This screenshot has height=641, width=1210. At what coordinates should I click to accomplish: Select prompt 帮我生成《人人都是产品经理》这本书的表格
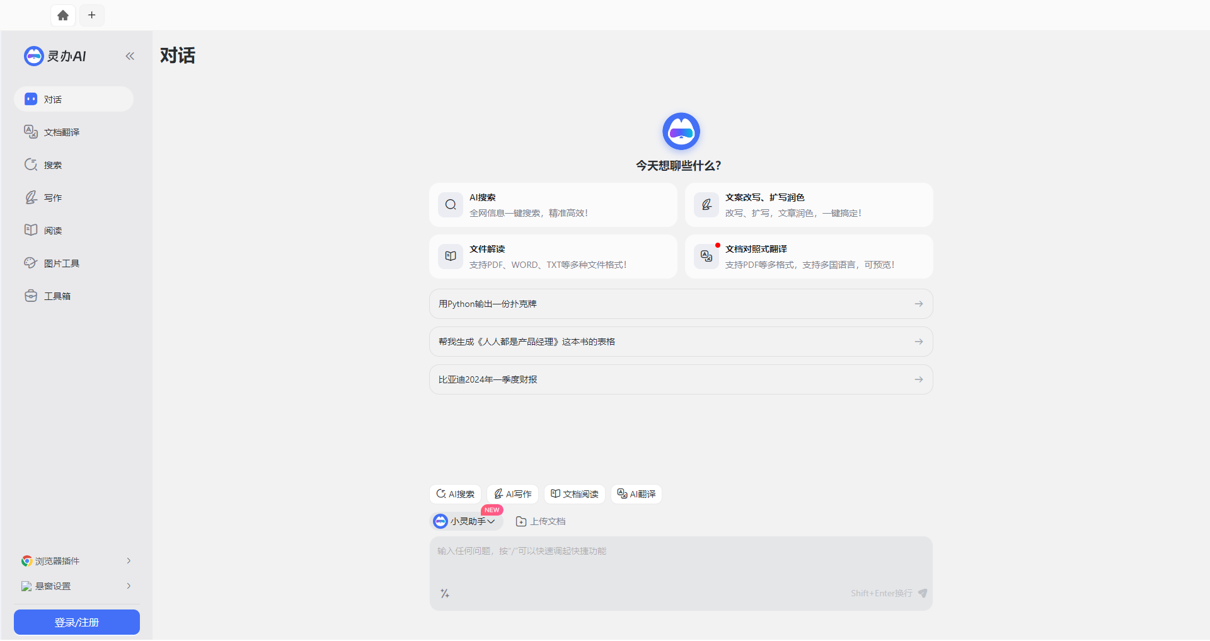point(681,342)
